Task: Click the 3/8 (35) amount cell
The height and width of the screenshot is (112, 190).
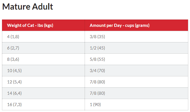Action: pos(136,36)
